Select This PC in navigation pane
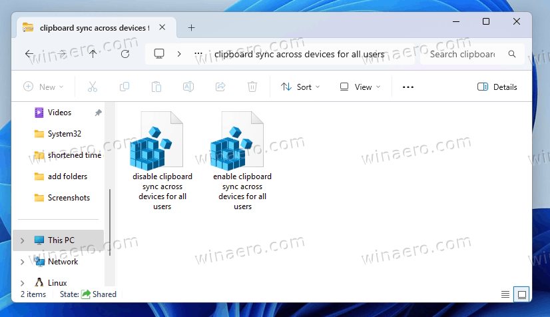Viewport: 550px width, 317px height. click(x=58, y=240)
